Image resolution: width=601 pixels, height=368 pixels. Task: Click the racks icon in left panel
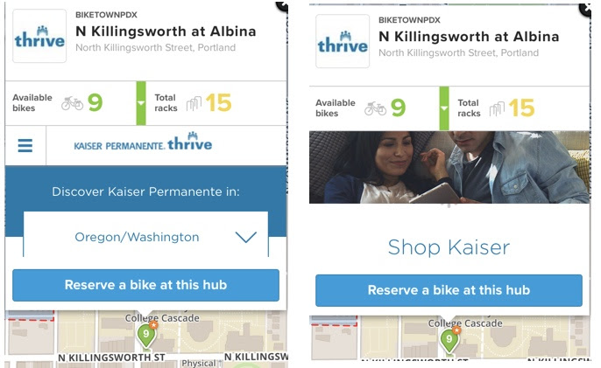click(194, 103)
